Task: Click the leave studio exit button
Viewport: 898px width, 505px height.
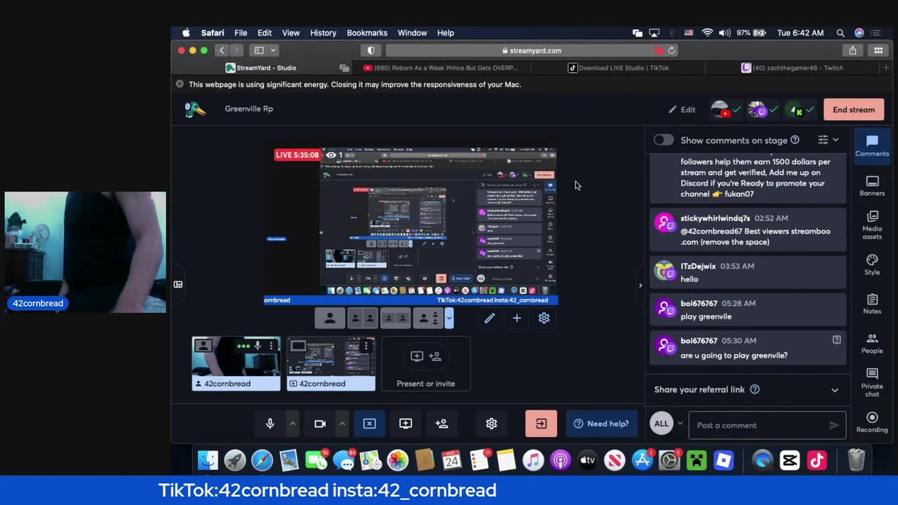Action: (541, 424)
